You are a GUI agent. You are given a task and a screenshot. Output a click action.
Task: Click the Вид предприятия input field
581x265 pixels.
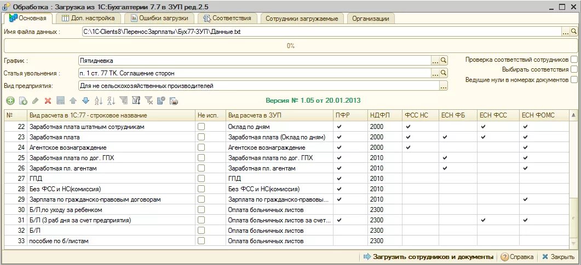pos(258,86)
